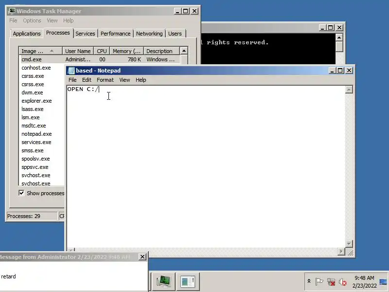
Task: Select spoolsv.exe process
Action: (35, 159)
